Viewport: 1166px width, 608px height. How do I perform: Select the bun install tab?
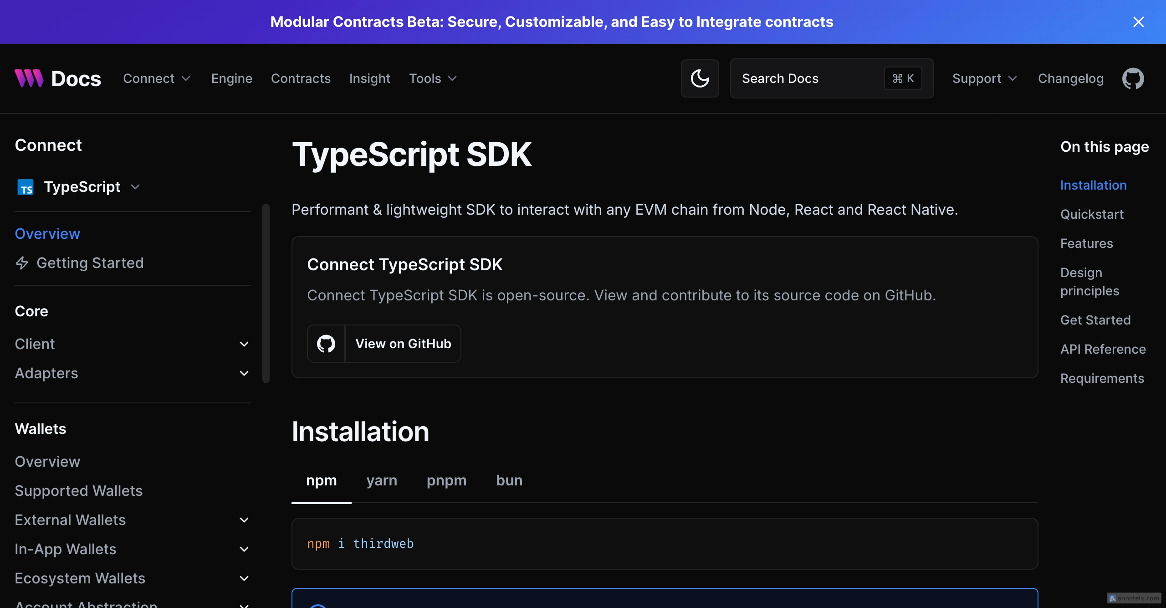click(x=509, y=480)
